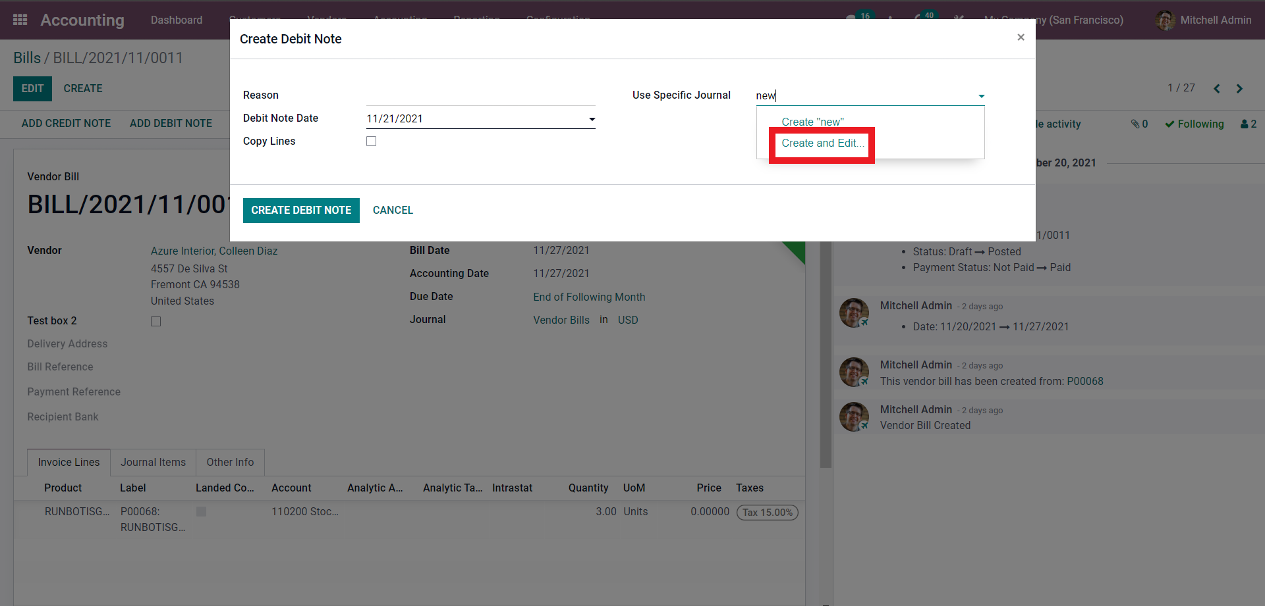Toggle Landed Costs checkbox on RUNBOTISG line

pos(202,511)
